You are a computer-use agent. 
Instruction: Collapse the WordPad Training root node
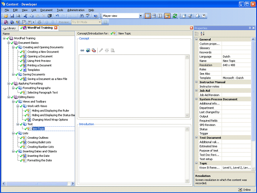[4, 38]
